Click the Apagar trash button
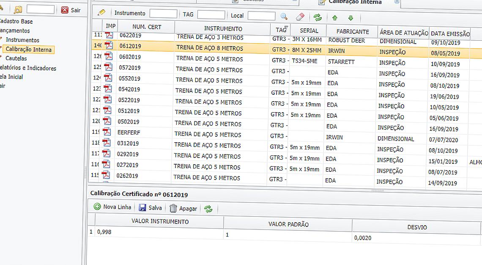Image resolution: width=482 pixels, height=265 pixels. (x=183, y=208)
